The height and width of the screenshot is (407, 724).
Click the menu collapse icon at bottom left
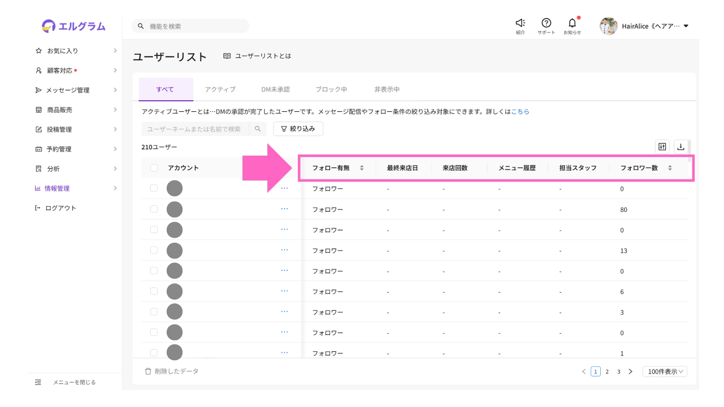(38, 382)
